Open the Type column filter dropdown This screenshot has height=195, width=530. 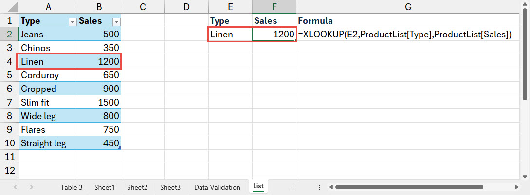click(x=73, y=21)
